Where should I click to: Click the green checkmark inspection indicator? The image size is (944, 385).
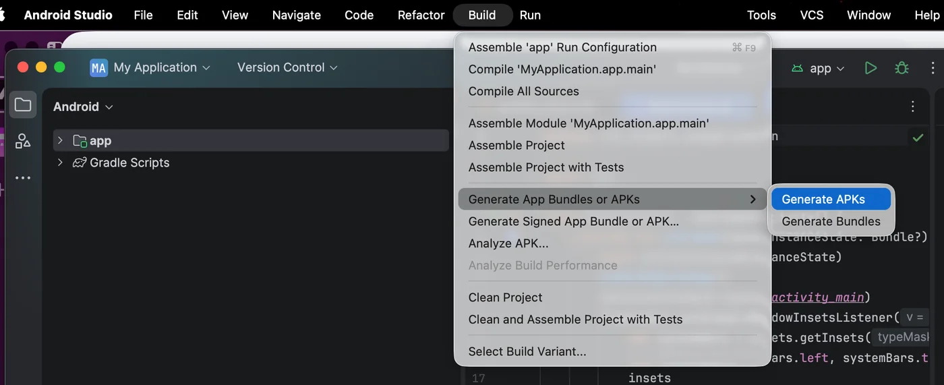[918, 138]
